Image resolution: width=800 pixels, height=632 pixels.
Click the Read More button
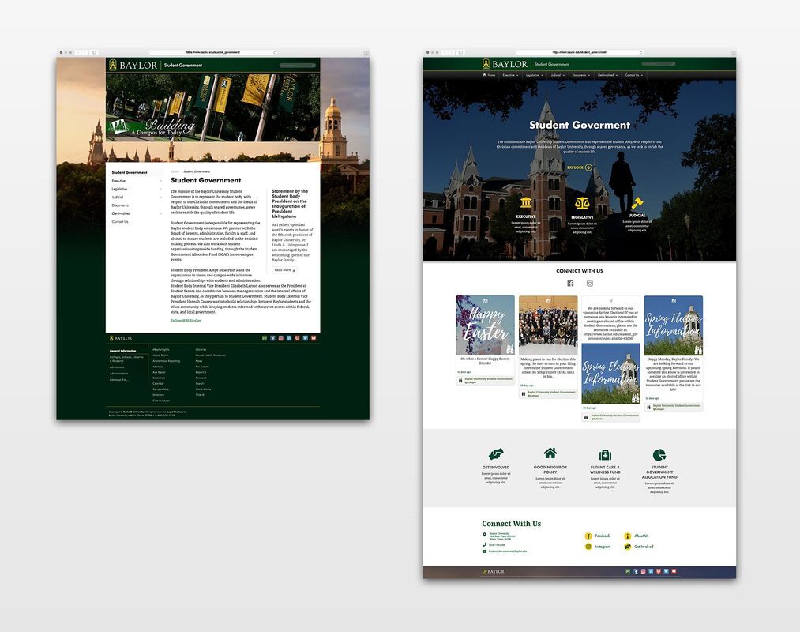[x=284, y=270]
